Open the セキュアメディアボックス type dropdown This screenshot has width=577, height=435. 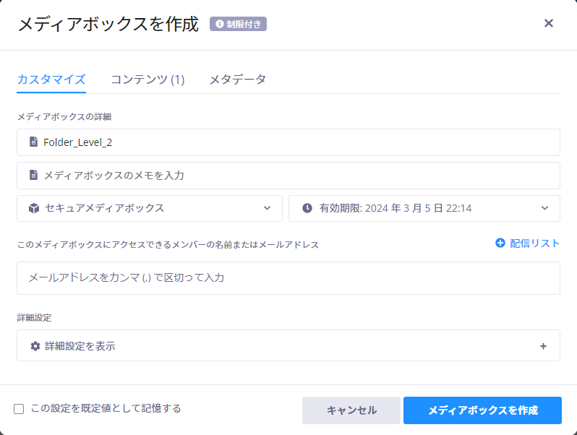click(150, 209)
